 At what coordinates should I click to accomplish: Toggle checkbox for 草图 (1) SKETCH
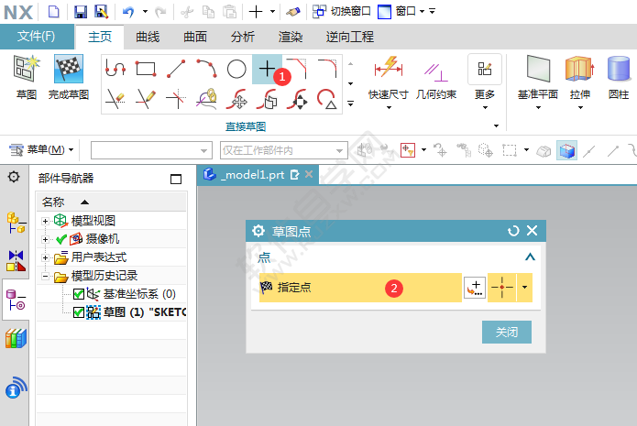click(79, 311)
